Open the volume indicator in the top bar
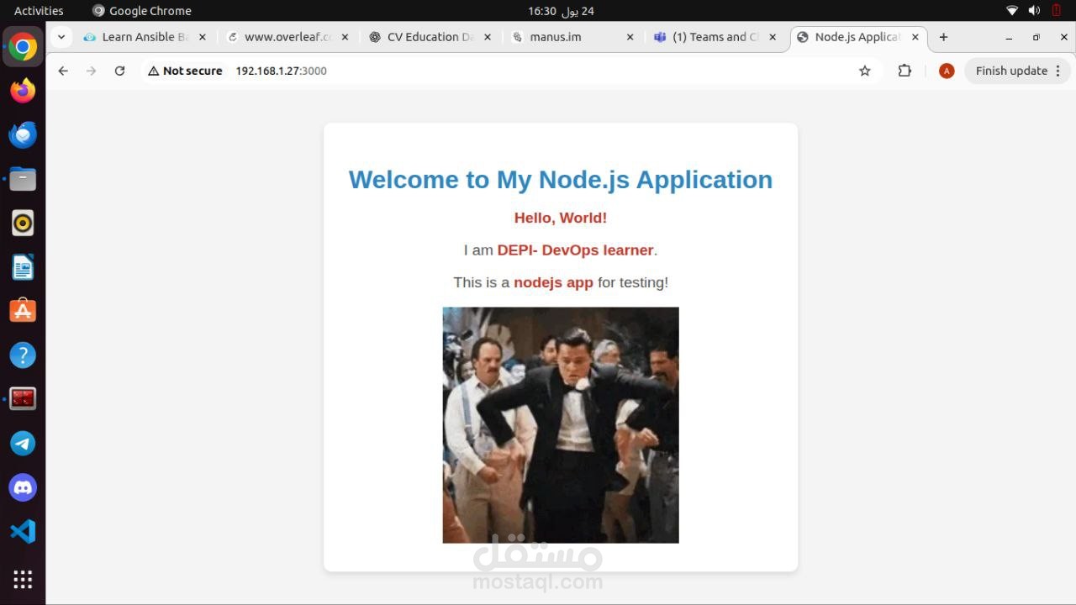Image resolution: width=1076 pixels, height=605 pixels. [1034, 11]
